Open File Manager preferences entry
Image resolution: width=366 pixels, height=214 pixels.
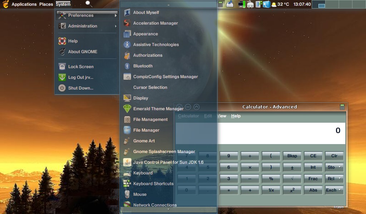point(168,130)
